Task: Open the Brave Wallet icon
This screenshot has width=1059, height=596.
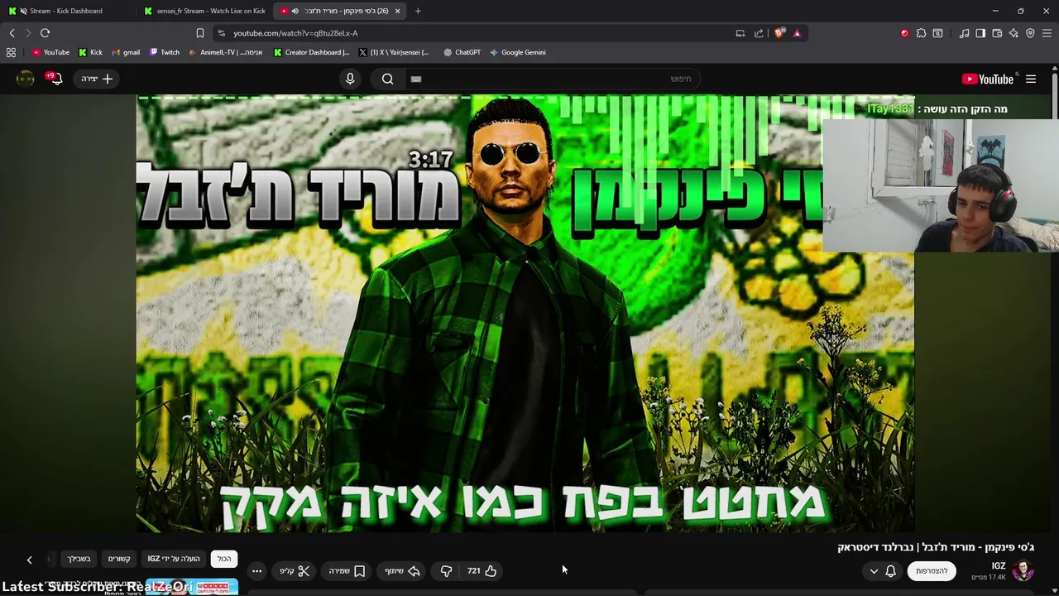Action: 997,33
